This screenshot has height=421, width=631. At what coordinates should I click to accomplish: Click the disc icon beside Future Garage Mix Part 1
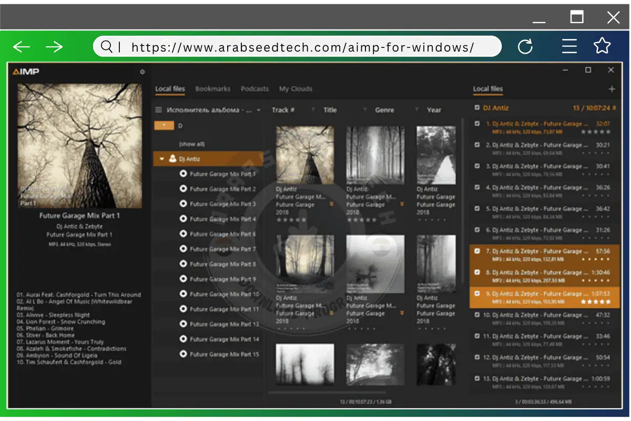pos(183,174)
